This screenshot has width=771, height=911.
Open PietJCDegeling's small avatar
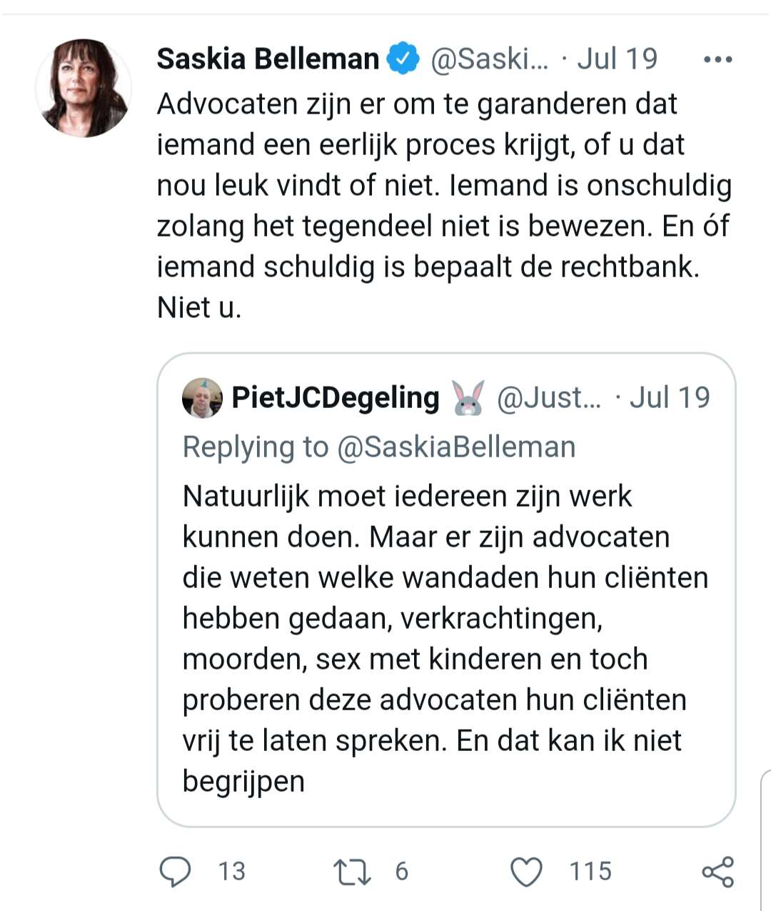[x=202, y=398]
